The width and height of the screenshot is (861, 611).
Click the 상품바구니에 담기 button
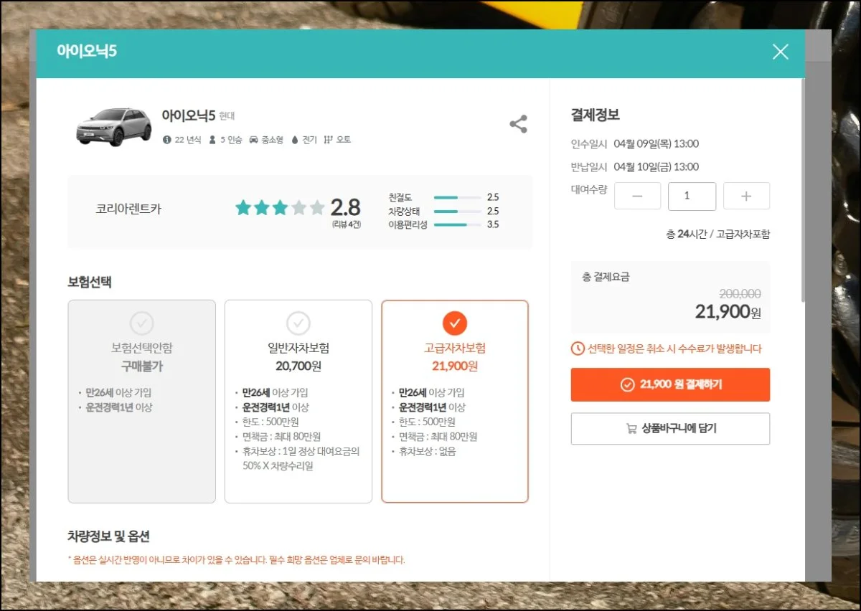tap(670, 428)
